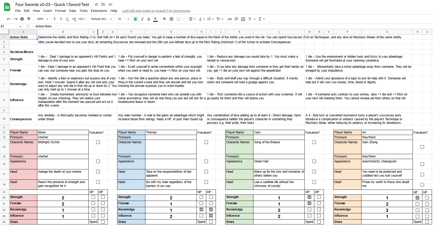
Task: Open the Edit menu
Action: [27, 11]
